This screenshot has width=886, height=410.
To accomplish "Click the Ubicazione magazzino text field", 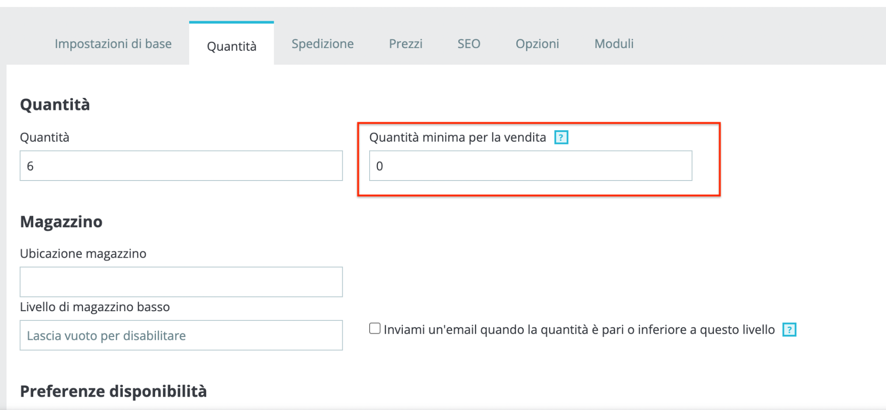I will pyautogui.click(x=181, y=282).
